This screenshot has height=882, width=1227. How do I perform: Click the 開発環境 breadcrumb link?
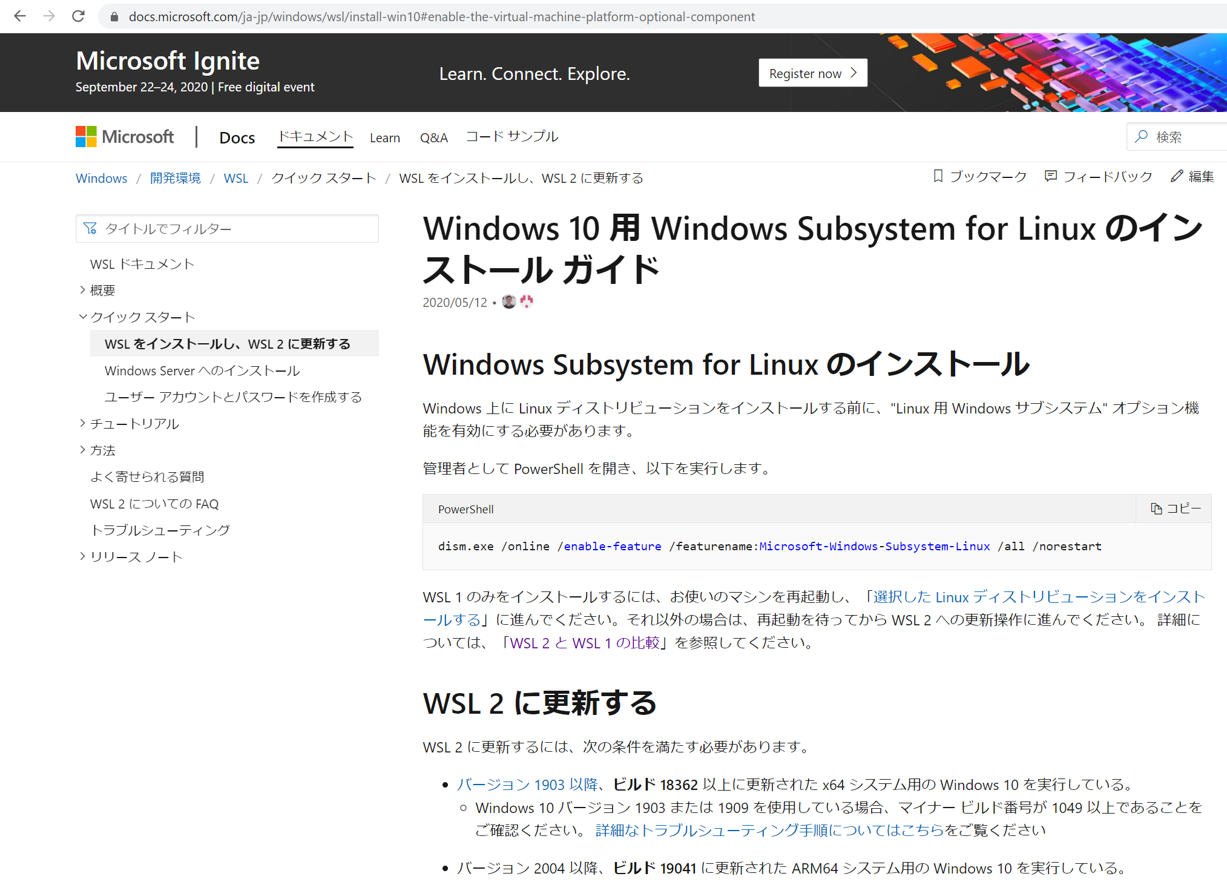tap(175, 178)
